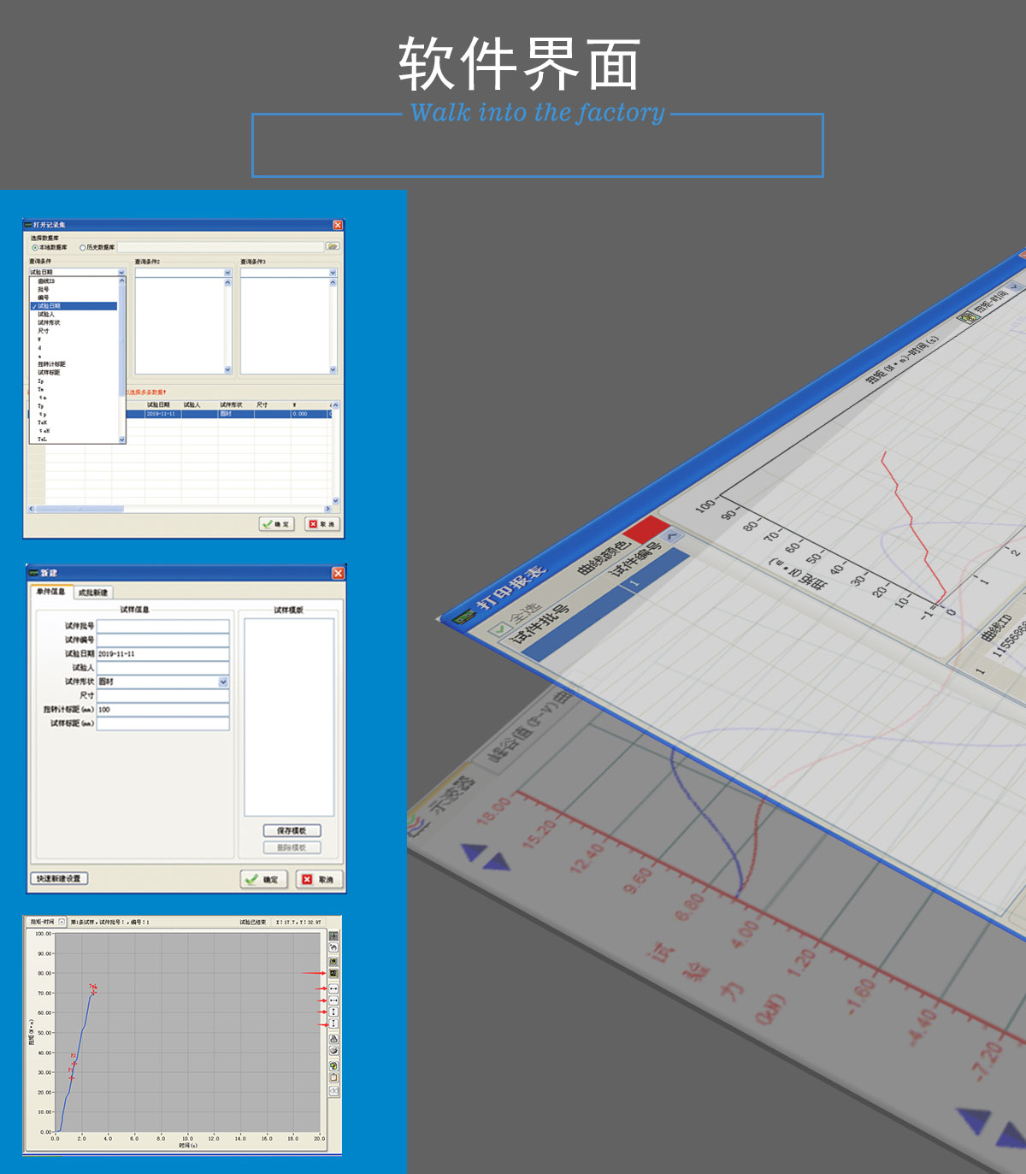Viewport: 1026px width, 1174px height.
Task: Click the 试件编号 input field
Action: [x=163, y=640]
